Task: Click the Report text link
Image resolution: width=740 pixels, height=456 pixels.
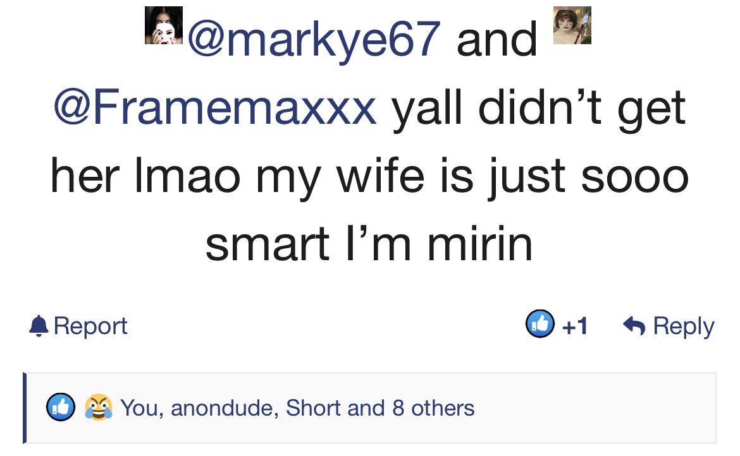Action: [x=90, y=326]
